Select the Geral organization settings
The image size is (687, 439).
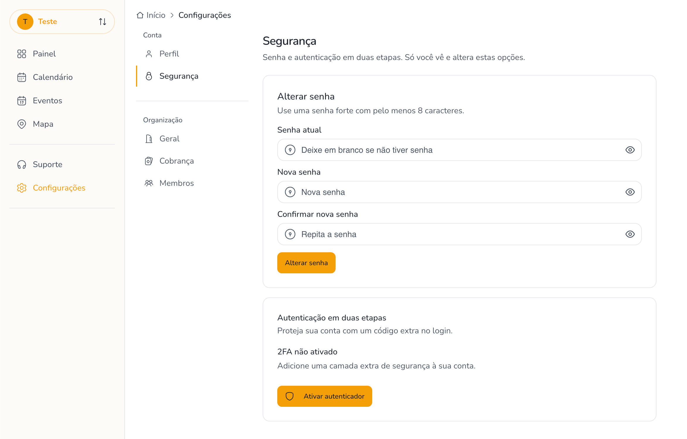pos(169,139)
